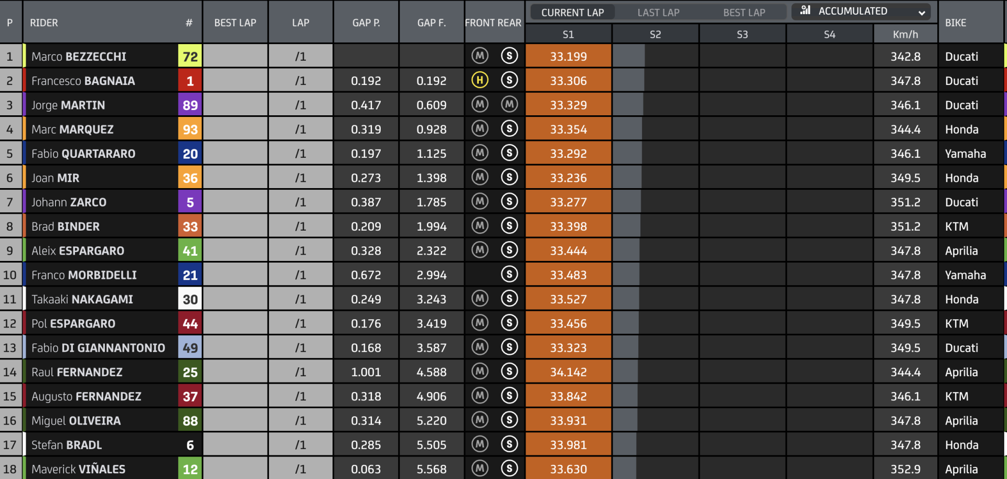
Task: Click Morbidelli's gap value 2.994
Action: pos(432,275)
